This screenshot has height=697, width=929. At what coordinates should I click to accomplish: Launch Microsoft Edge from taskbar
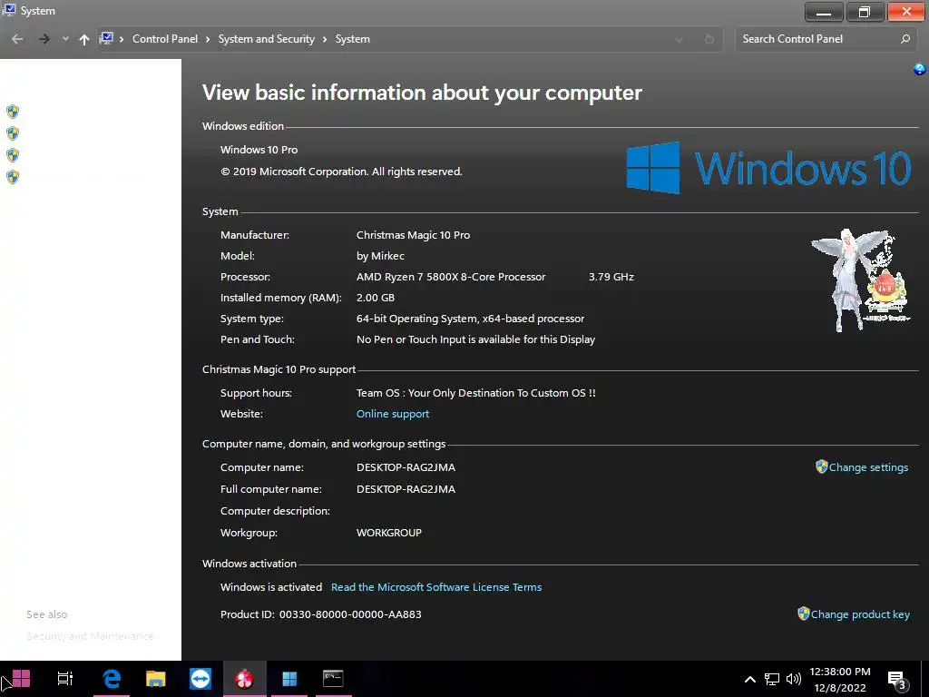(x=112, y=679)
